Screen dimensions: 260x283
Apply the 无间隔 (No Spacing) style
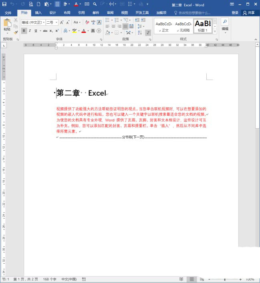click(x=183, y=26)
